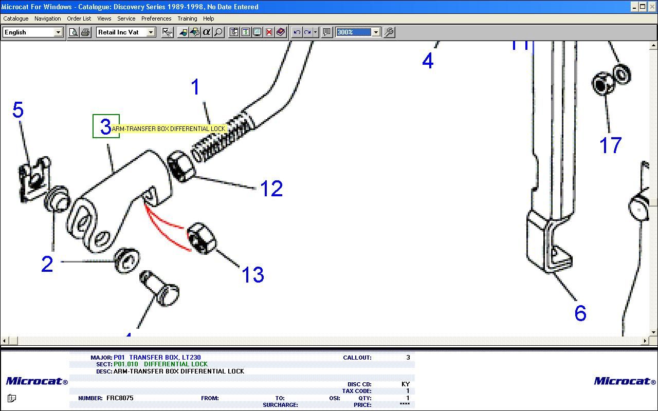Image resolution: width=658 pixels, height=411 pixels.
Task: Click the wrench settings icon
Action: [x=389, y=32]
